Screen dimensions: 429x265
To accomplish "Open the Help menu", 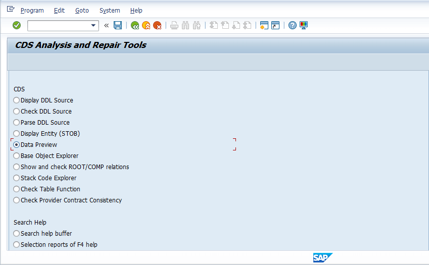I will click(x=136, y=11).
